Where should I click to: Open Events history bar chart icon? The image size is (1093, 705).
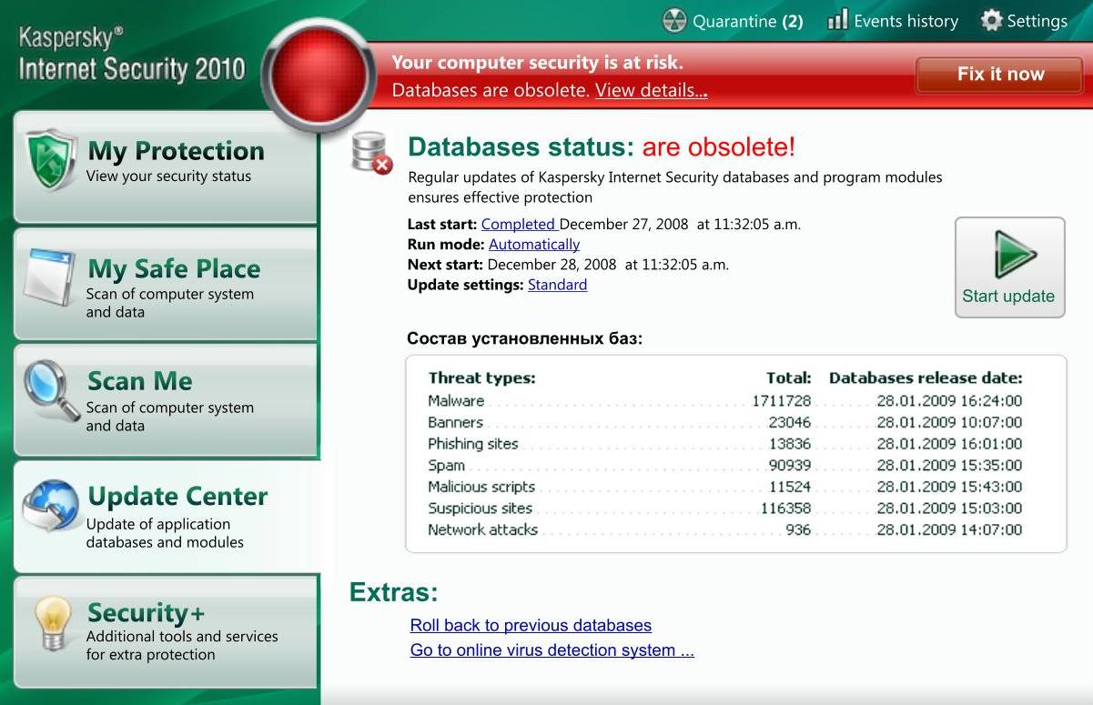point(837,20)
